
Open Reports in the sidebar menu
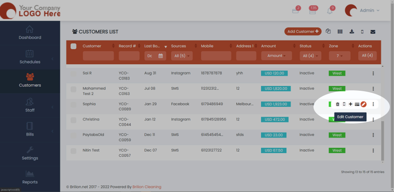coord(30,177)
